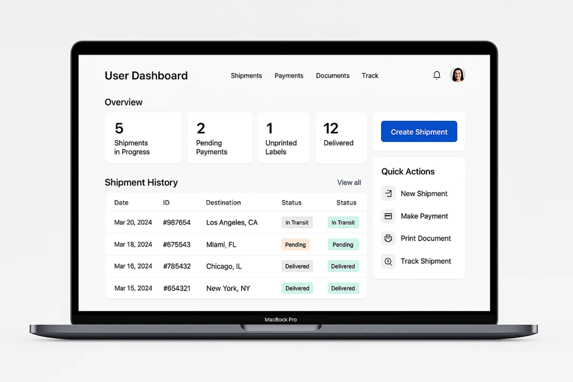Image resolution: width=573 pixels, height=382 pixels.
Task: Open the Shipments nav item
Action: (x=246, y=75)
